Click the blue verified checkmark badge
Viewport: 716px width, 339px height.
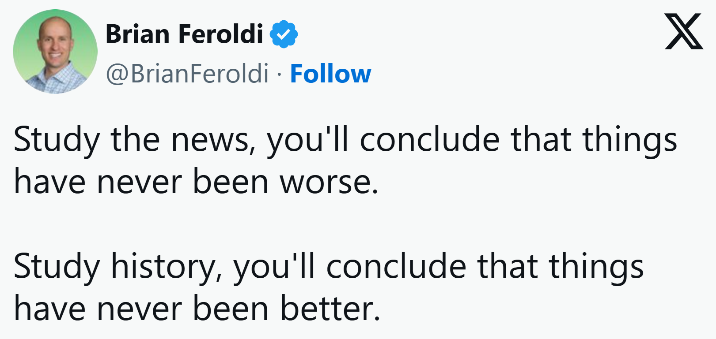284,34
